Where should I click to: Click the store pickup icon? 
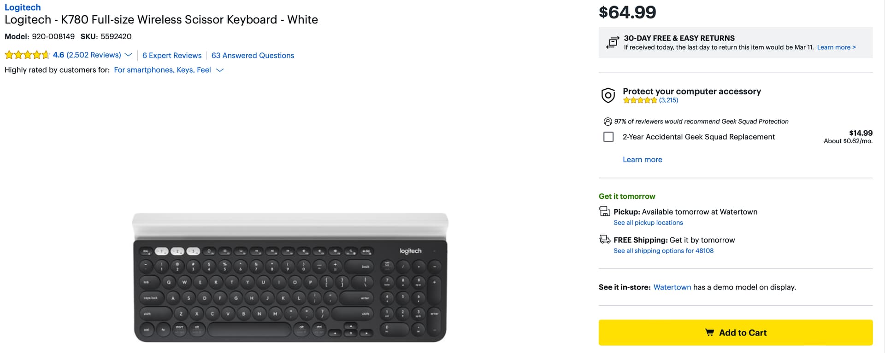[x=604, y=211]
